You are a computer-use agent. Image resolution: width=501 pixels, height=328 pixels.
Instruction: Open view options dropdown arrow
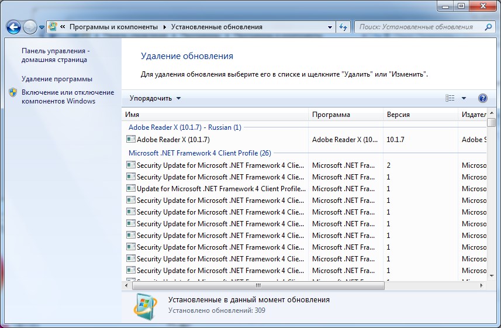point(464,98)
